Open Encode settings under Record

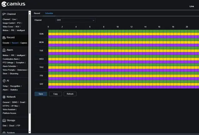click(x=6, y=43)
